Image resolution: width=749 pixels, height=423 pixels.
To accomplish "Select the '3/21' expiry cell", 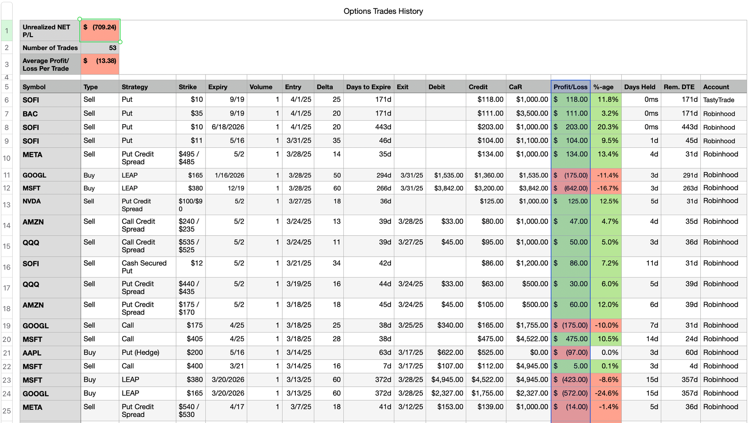I will coord(226,366).
